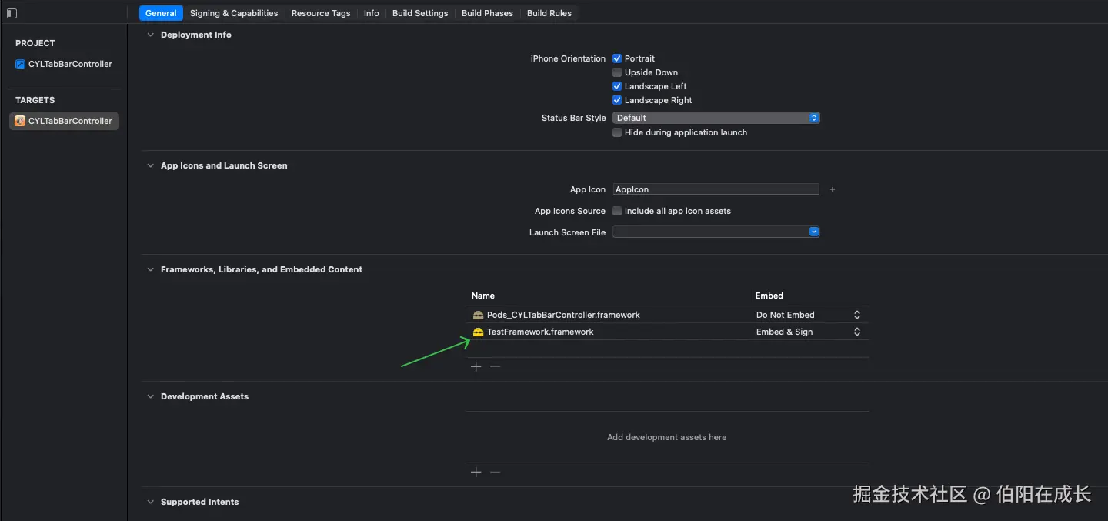Open the Status Bar Style dropdown

coord(716,118)
